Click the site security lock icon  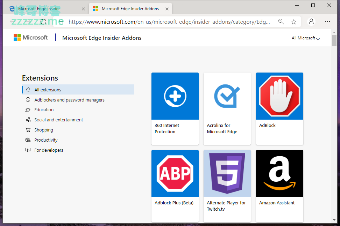click(x=61, y=22)
